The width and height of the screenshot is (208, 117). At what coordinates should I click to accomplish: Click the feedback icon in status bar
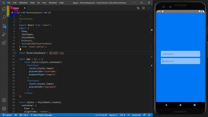(144, 115)
